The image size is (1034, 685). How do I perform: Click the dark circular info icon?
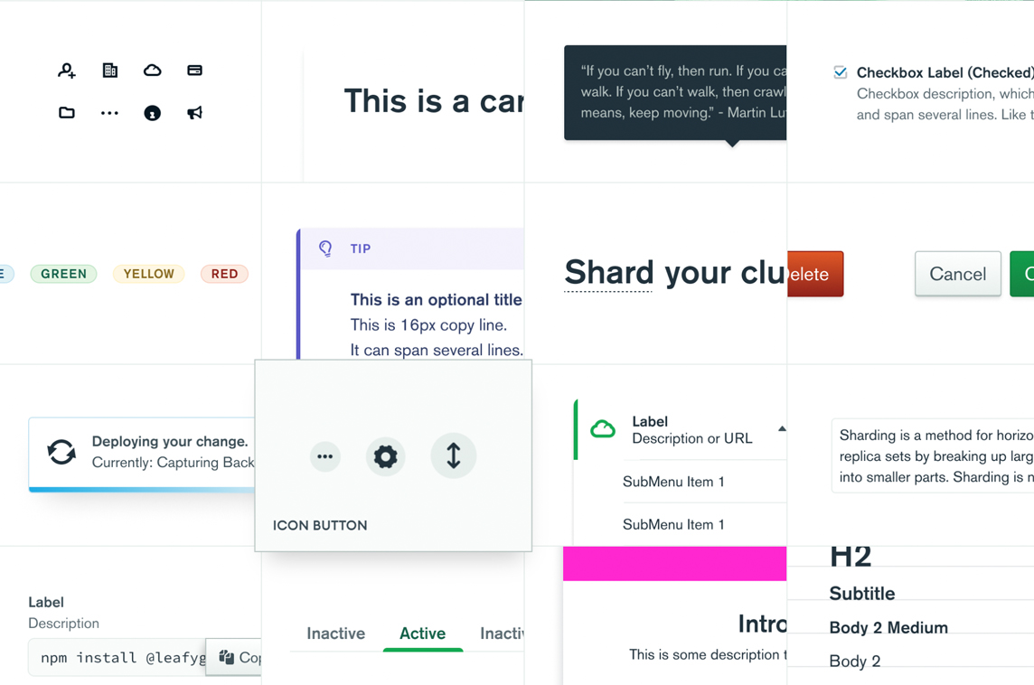[153, 113]
